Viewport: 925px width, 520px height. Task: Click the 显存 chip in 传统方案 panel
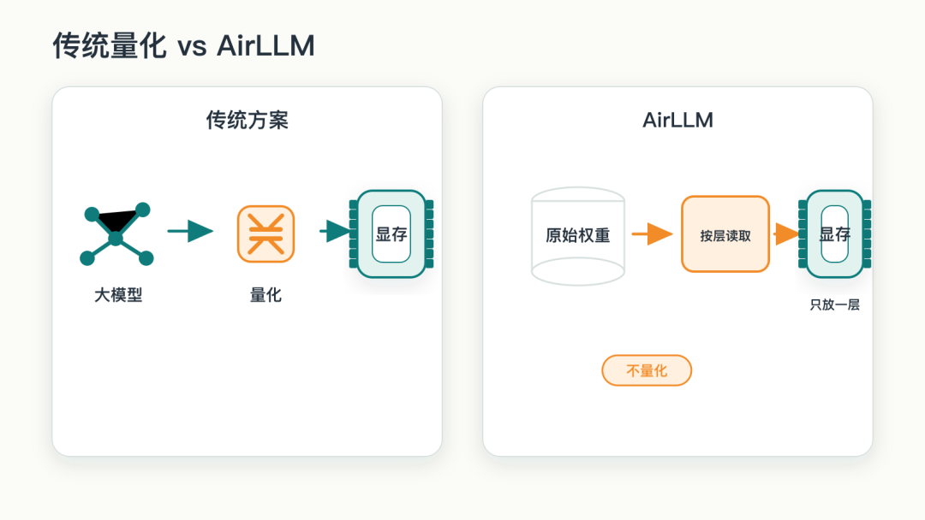391,233
